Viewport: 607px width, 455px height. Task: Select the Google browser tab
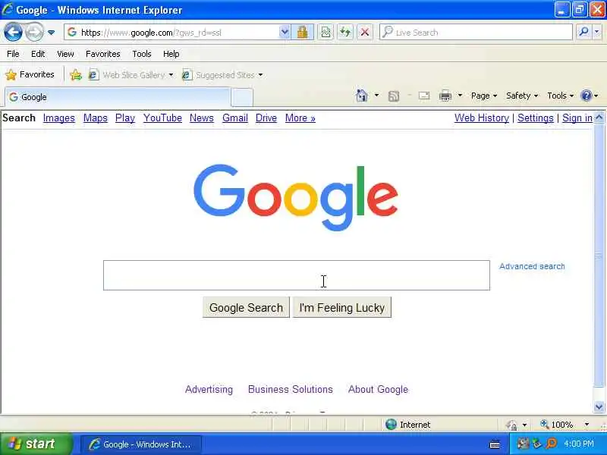pyautogui.click(x=118, y=97)
